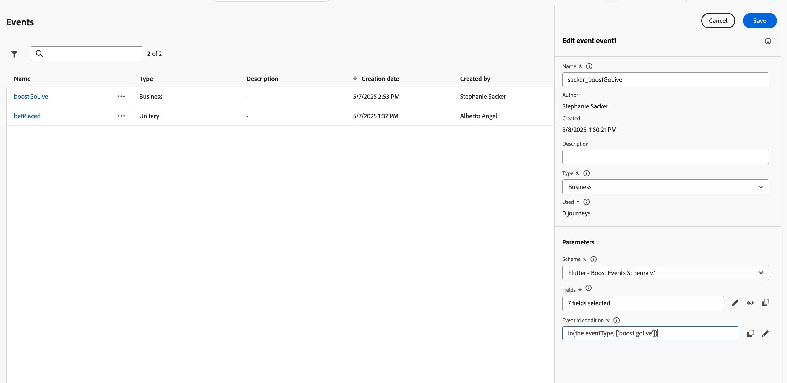Click the empty Description input

(x=665, y=157)
